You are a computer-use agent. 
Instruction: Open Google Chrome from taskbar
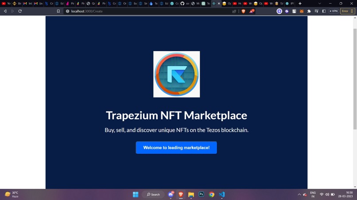[x=212, y=195]
